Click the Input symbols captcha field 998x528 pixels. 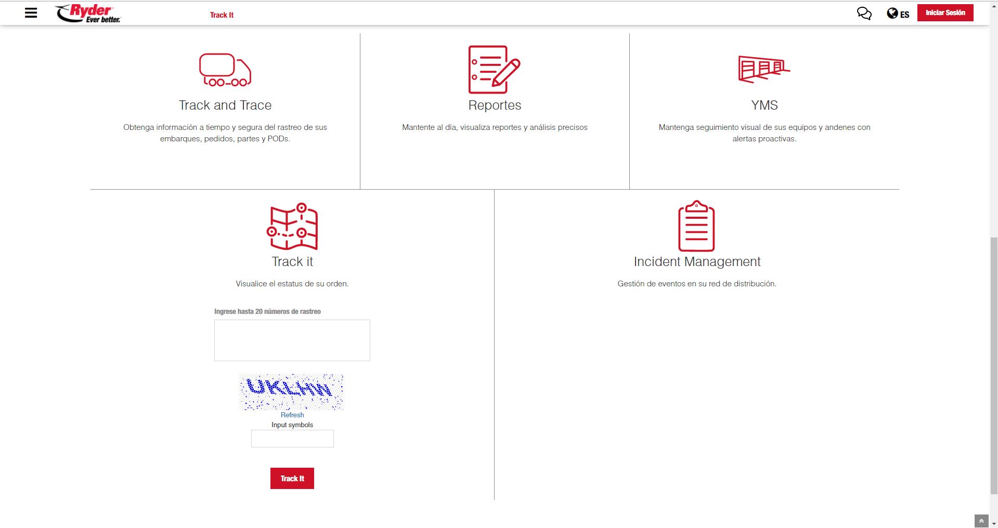point(292,439)
